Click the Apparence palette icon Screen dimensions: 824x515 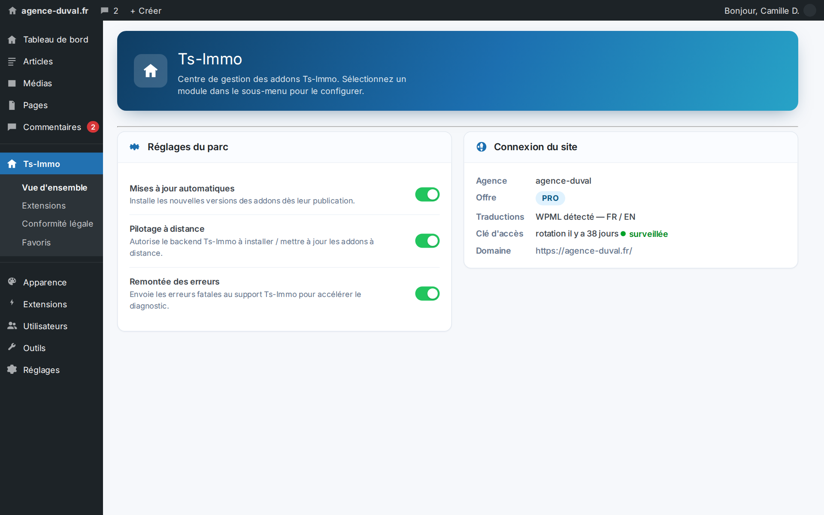[12, 282]
